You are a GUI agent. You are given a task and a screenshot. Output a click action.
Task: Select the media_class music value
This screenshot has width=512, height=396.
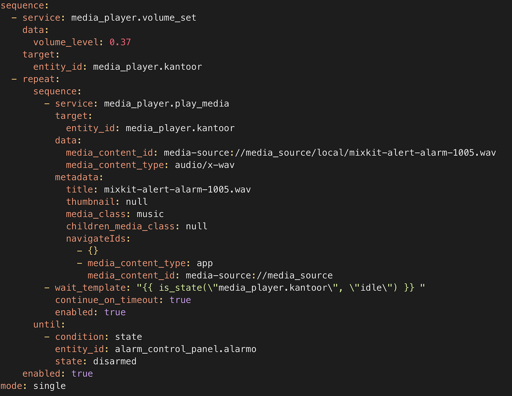pos(150,214)
